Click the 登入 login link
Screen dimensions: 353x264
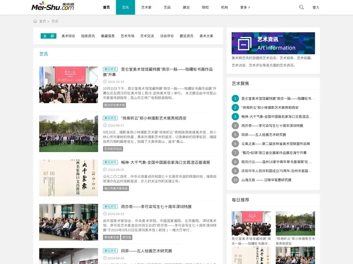click(x=316, y=7)
